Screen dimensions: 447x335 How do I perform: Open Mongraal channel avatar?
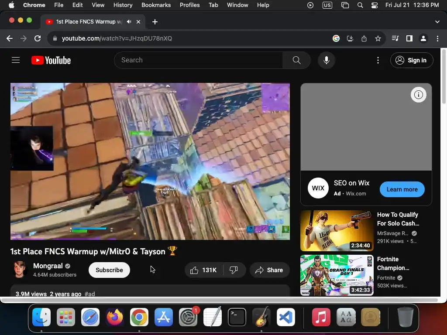(x=19, y=270)
